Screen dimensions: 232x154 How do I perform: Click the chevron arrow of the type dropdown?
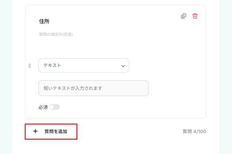pos(123,66)
